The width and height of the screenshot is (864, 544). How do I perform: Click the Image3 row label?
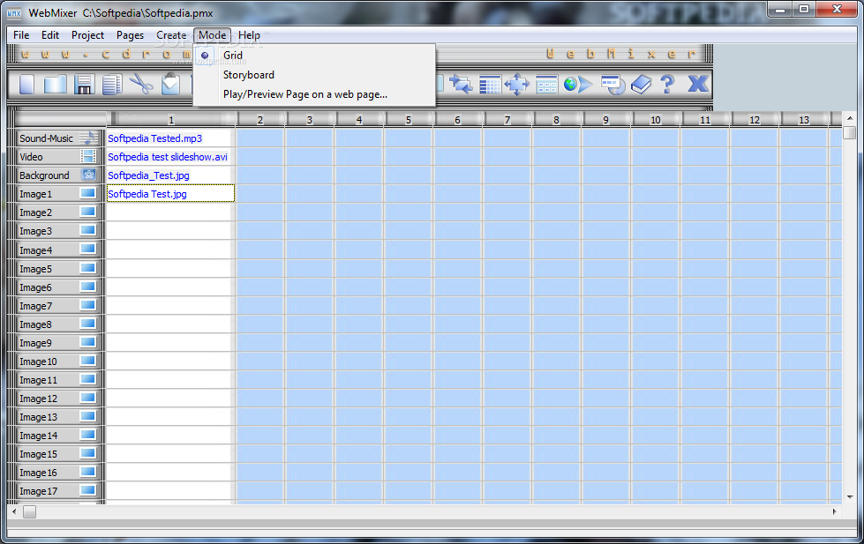[36, 231]
